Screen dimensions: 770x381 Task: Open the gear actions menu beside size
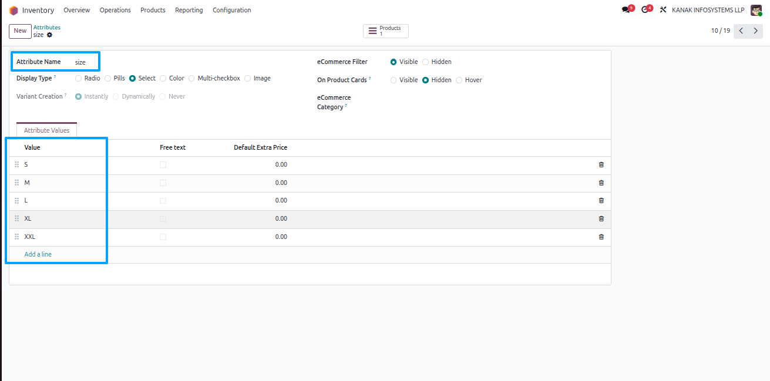coord(49,35)
